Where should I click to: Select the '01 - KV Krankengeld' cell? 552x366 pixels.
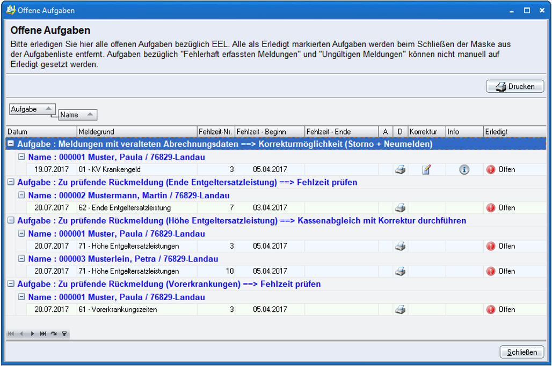click(137, 170)
